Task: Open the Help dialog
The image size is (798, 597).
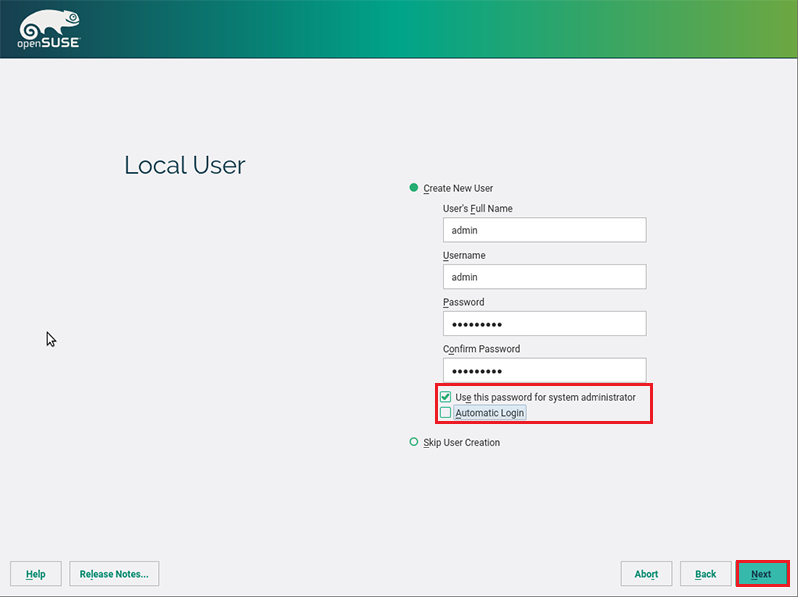Action: pos(36,574)
